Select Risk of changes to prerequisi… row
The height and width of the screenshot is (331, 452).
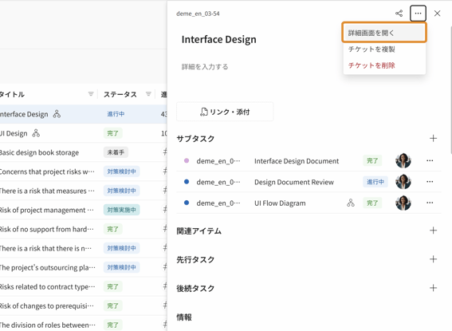(x=47, y=306)
